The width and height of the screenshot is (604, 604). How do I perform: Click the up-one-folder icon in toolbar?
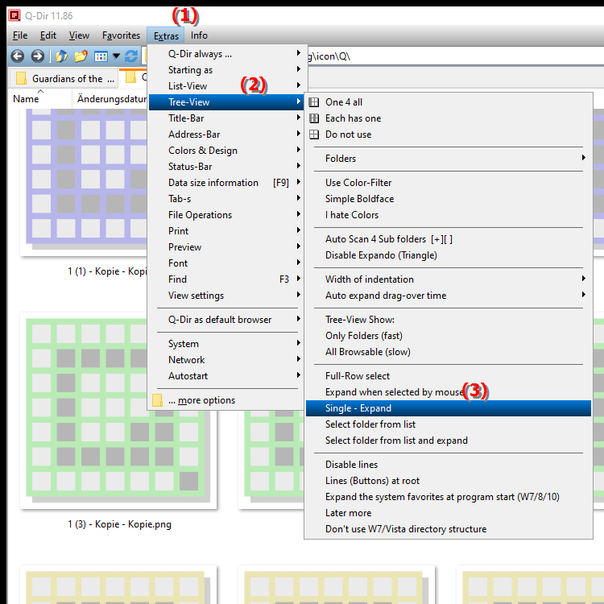click(61, 56)
